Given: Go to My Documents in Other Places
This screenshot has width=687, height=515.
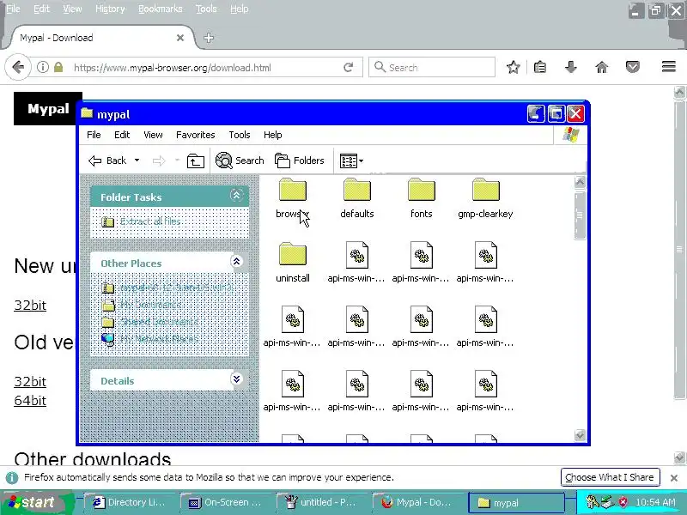Looking at the screenshot, I should 149,305.
